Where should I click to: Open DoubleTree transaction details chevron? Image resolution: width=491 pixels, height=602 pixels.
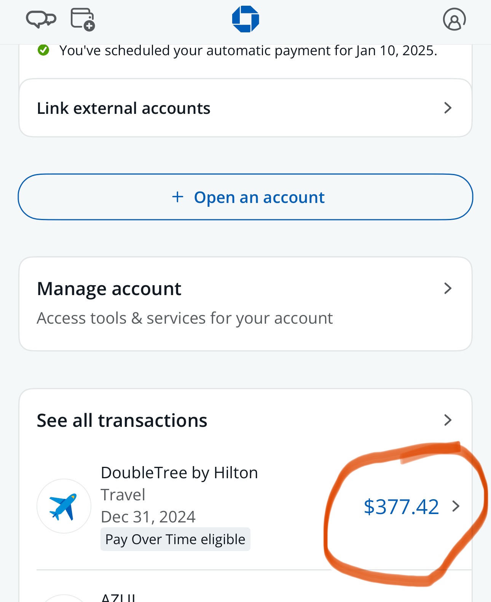[x=456, y=506]
